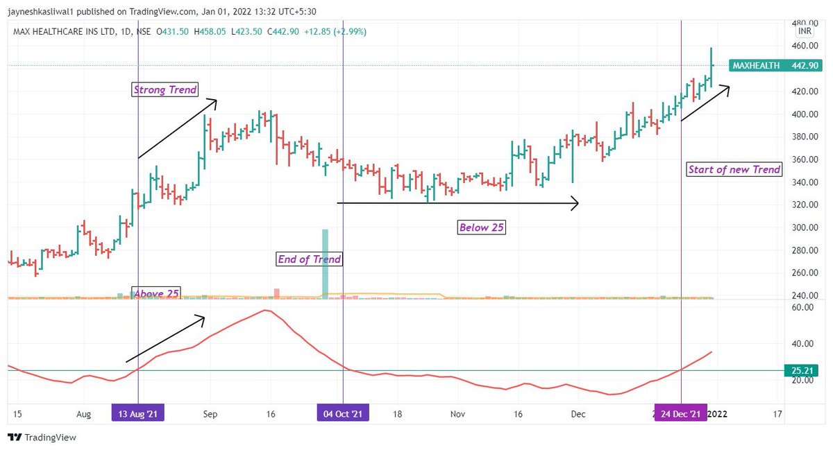Select the 'End of Trend' annotation label
The height and width of the screenshot is (450, 833).
[310, 259]
